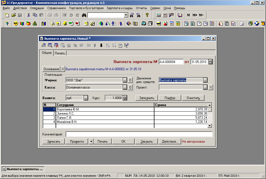Click the Save floppy disk icon

click(20, 15)
